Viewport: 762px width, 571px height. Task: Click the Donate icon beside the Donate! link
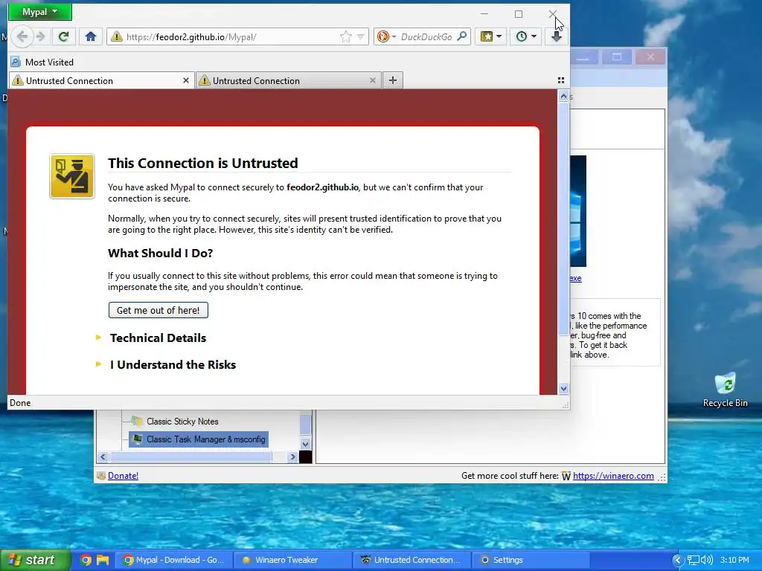click(x=101, y=476)
